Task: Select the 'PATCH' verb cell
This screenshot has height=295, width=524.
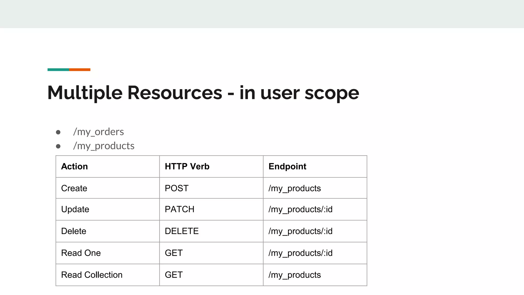Action: point(211,209)
